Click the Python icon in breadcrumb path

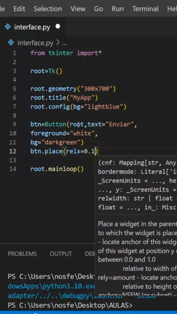click(11, 43)
